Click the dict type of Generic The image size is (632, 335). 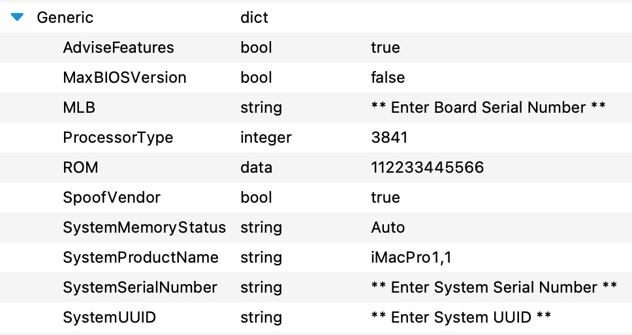(255, 18)
